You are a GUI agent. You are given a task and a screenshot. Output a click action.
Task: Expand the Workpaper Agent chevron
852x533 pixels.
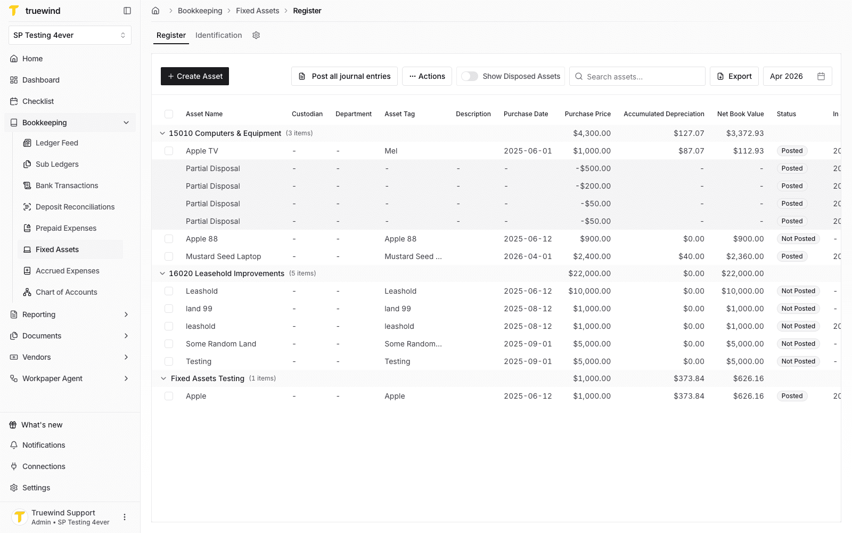[126, 378]
